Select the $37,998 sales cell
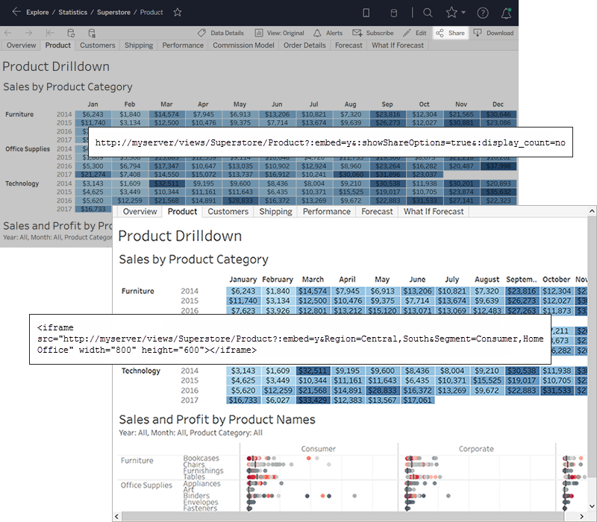The width and height of the screenshot is (597, 522). coord(498,166)
